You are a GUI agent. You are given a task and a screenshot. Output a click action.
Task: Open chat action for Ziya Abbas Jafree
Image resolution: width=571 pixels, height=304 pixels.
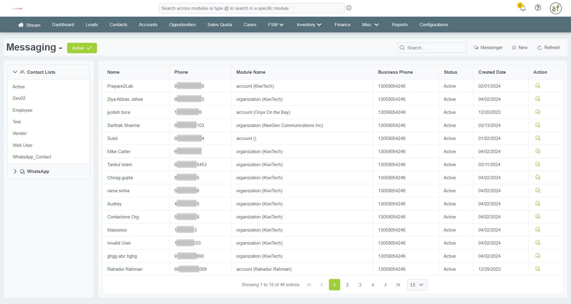pyautogui.click(x=538, y=99)
